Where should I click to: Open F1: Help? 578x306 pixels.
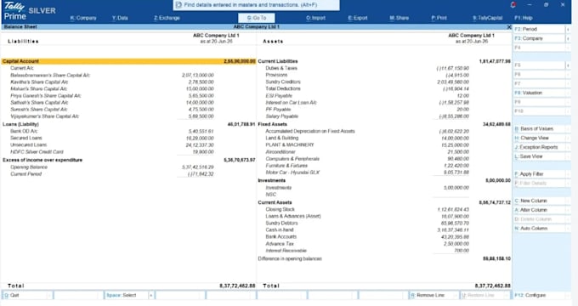click(523, 18)
